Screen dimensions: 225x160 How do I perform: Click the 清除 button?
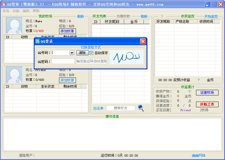point(82,53)
